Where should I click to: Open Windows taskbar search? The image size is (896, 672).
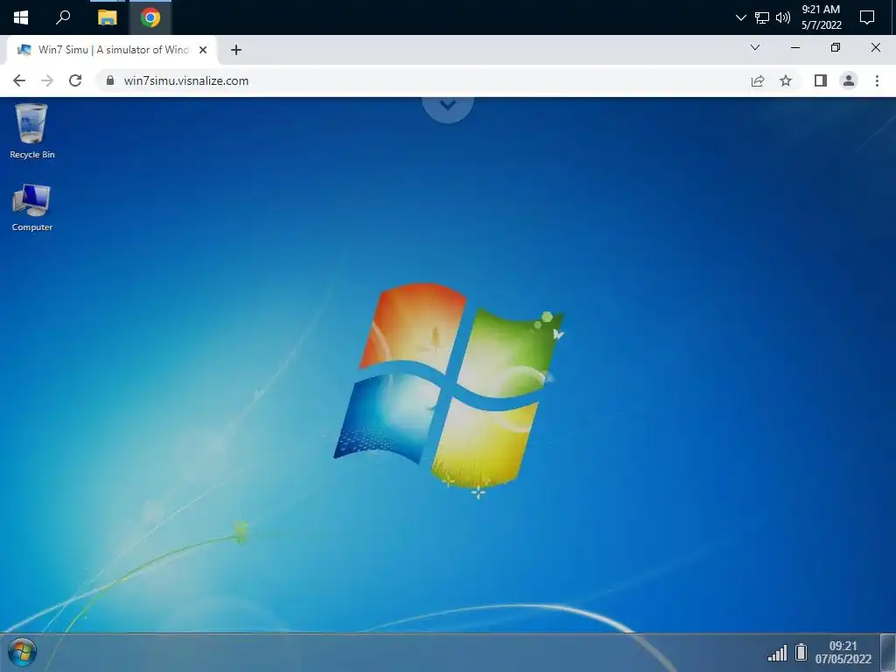pyautogui.click(x=63, y=17)
